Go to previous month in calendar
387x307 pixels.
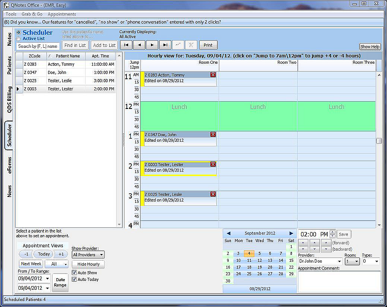point(229,233)
